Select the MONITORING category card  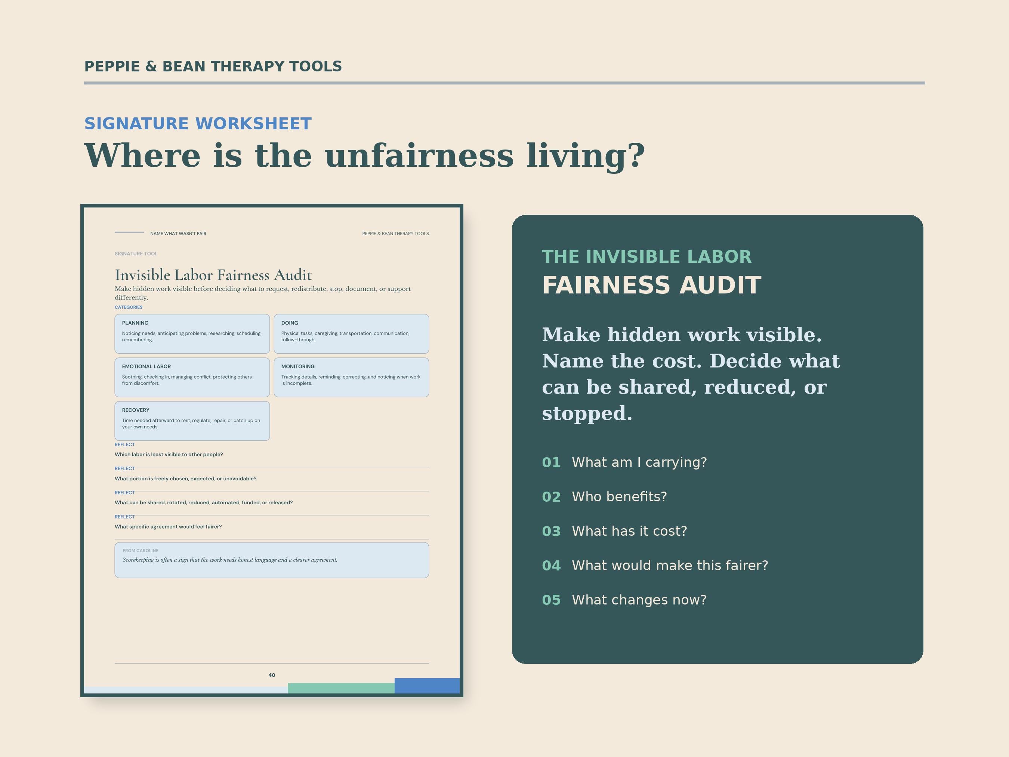(x=351, y=377)
